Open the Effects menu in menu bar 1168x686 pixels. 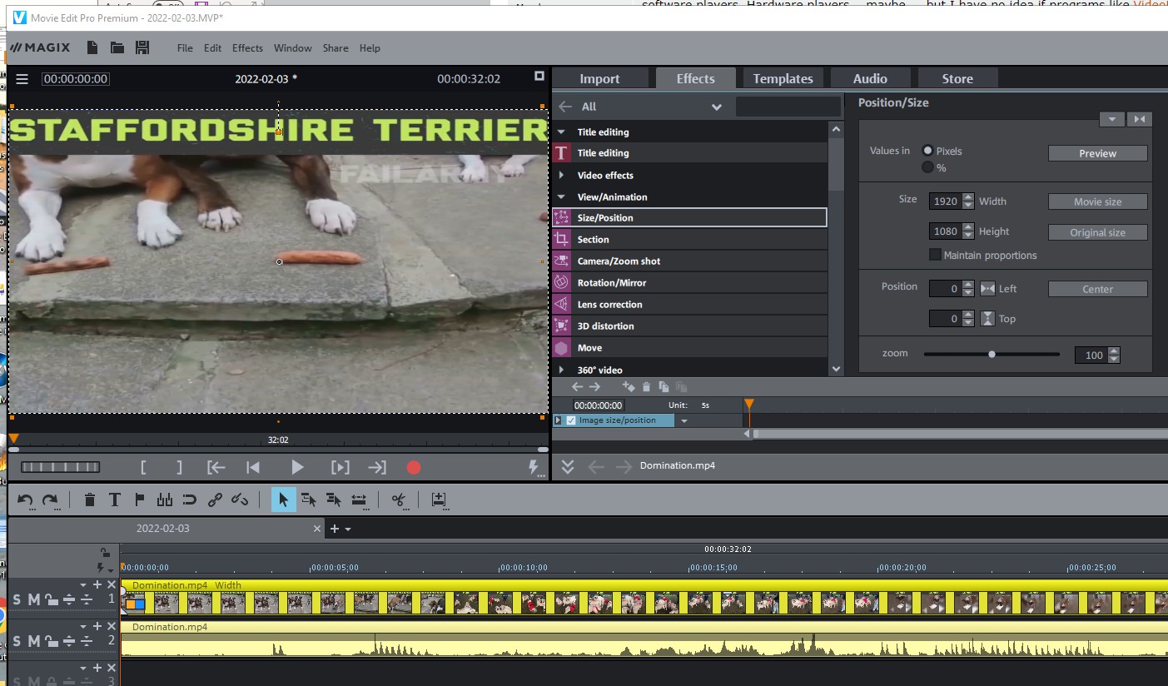click(x=247, y=48)
